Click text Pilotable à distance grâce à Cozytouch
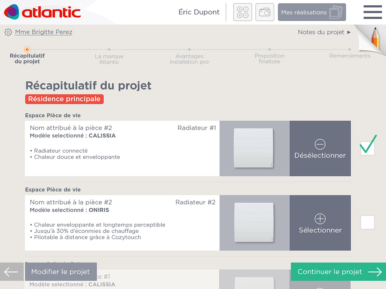The height and width of the screenshot is (289, 386). (88, 237)
